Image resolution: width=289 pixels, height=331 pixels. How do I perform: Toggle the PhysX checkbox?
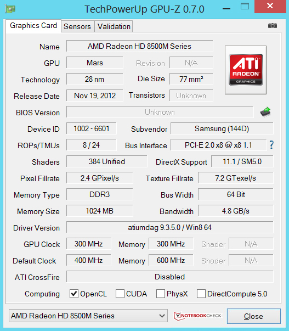click(161, 294)
